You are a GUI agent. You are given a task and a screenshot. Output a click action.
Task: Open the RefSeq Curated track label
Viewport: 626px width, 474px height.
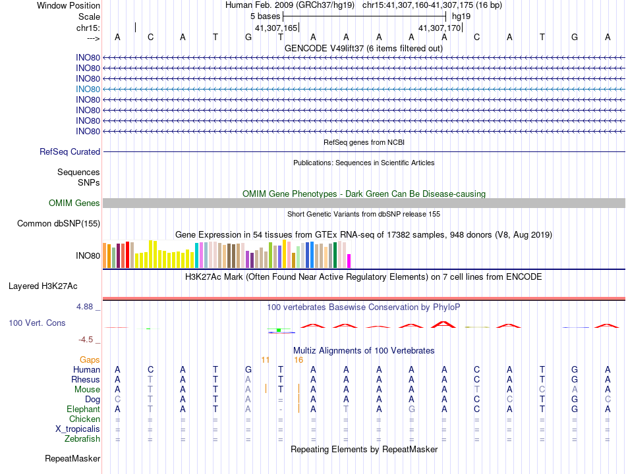coord(70,151)
